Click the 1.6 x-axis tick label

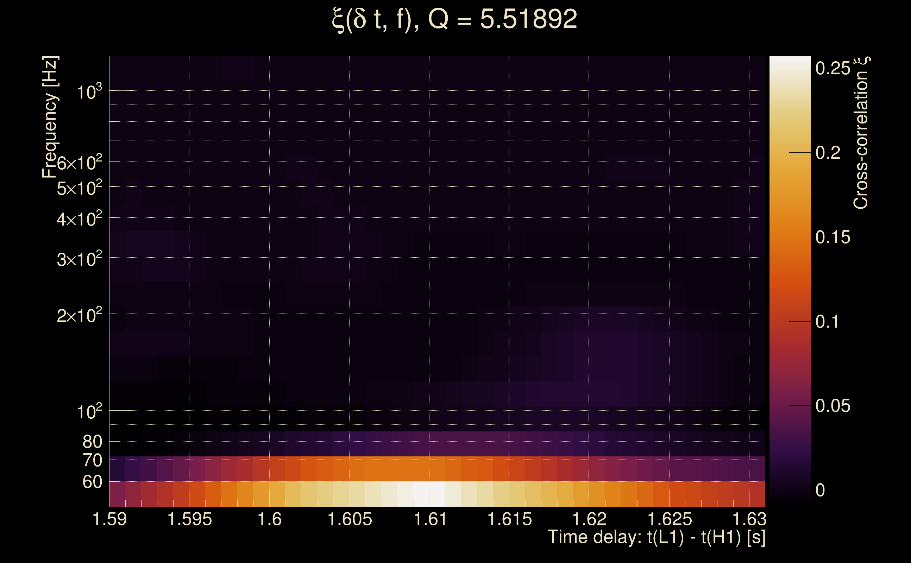click(x=269, y=519)
